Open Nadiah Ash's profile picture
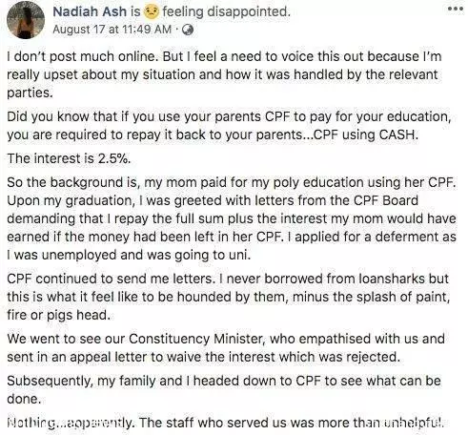The width and height of the screenshot is (468, 435). point(26,20)
